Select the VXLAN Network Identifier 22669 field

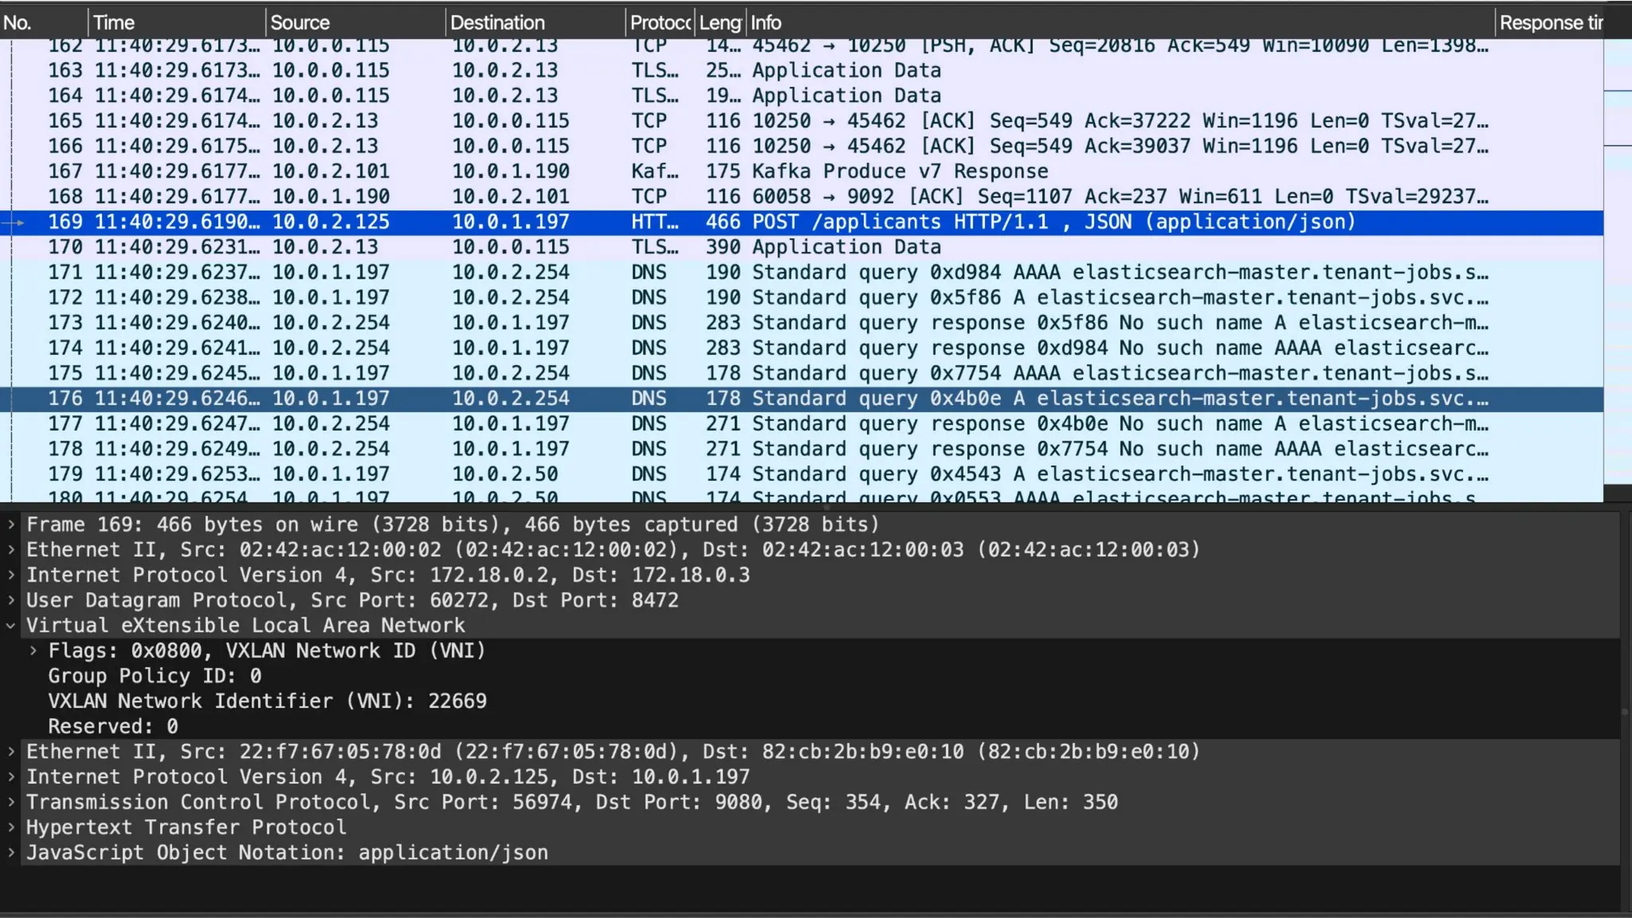click(x=267, y=701)
